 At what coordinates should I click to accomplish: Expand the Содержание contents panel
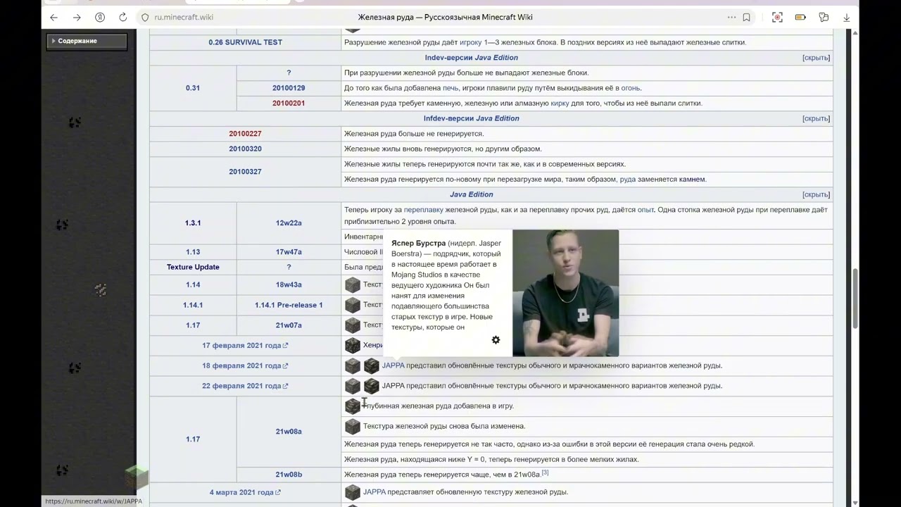coord(87,42)
